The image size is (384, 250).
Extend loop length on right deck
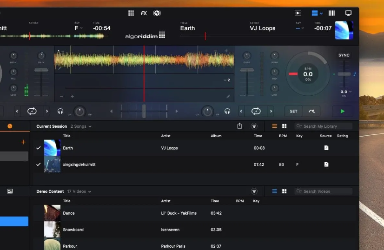click(x=271, y=112)
